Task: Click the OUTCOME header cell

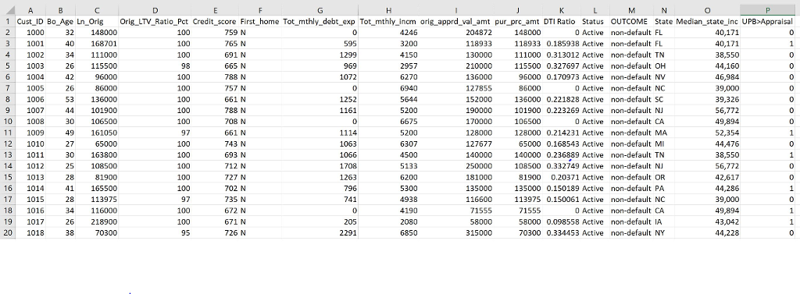Action: 631,21
